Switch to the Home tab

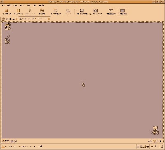click(9, 19)
